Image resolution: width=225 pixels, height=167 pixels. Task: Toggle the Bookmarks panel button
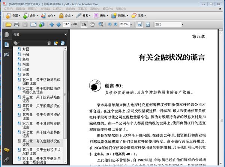click(x=7, y=45)
